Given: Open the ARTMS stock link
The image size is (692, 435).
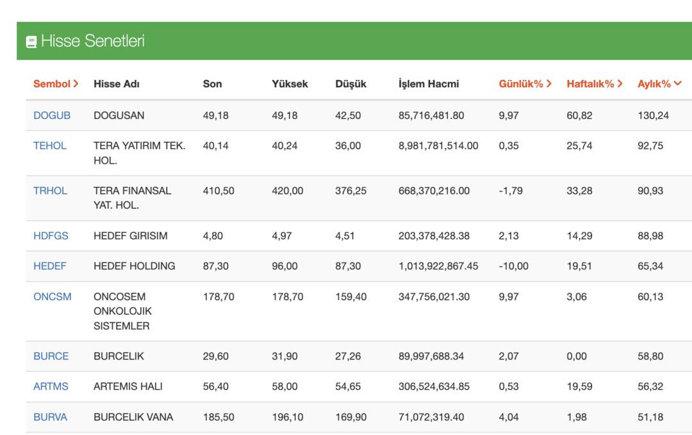Looking at the screenshot, I should pyautogui.click(x=51, y=386).
